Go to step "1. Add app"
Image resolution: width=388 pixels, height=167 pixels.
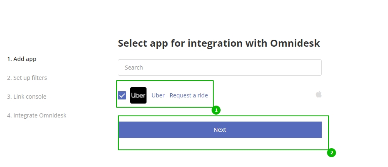(x=22, y=59)
